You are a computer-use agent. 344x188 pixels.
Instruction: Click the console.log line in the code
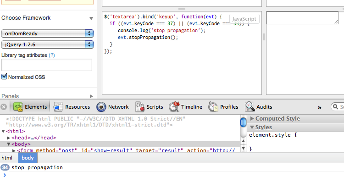[162, 30]
